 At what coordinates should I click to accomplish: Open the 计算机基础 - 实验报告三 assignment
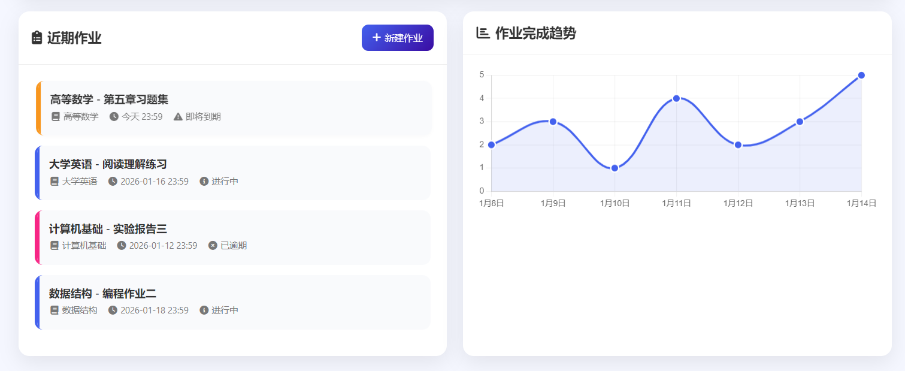pyautogui.click(x=234, y=237)
